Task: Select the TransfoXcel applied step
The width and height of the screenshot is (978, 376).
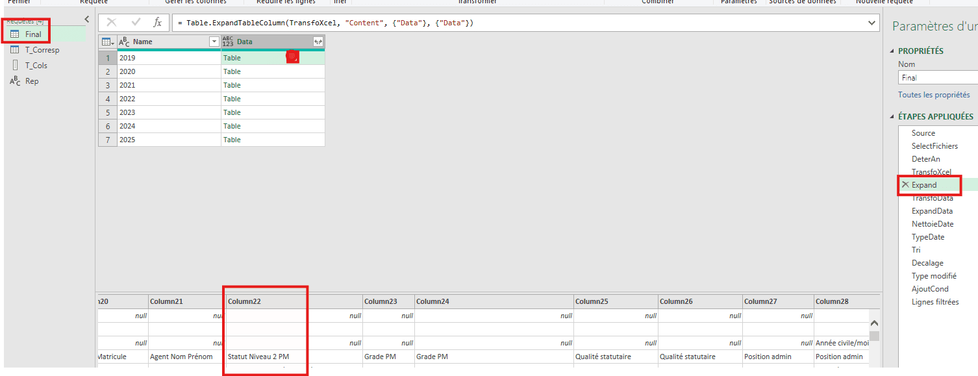Action: click(931, 172)
